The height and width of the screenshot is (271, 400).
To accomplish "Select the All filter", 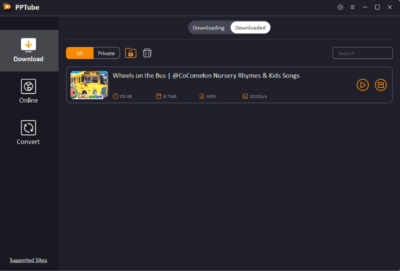I will pyautogui.click(x=79, y=53).
